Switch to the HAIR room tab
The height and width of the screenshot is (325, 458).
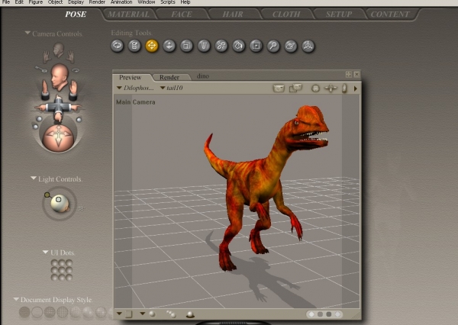coord(233,14)
